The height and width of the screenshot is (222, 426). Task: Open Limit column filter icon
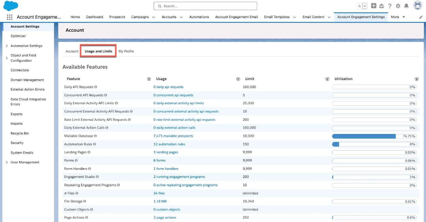pos(327,79)
